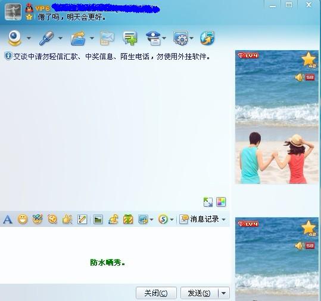Click the globe sharing icon in toolbar

207,38
